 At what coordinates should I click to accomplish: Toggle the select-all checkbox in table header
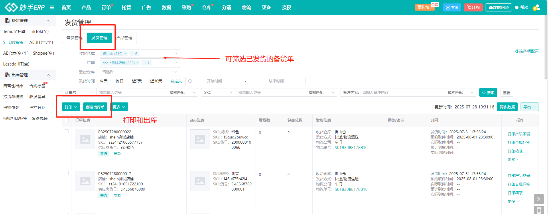coord(67,120)
